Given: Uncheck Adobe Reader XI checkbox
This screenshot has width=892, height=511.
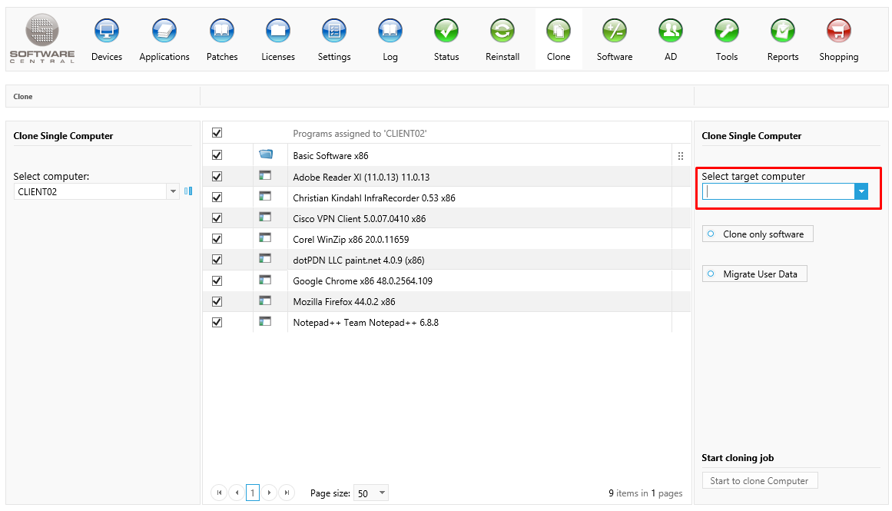Looking at the screenshot, I should [217, 176].
